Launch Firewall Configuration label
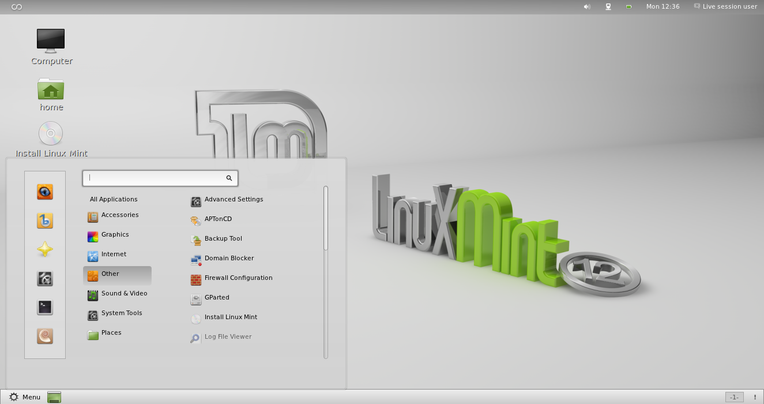Viewport: 764px width, 404px height. 238,278
